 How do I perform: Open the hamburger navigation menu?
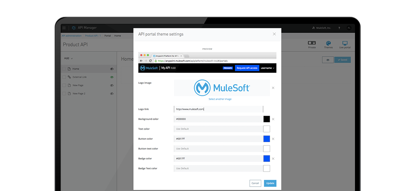[64, 28]
